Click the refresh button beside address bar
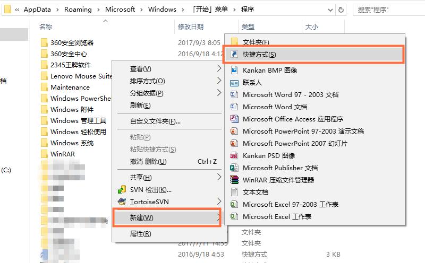The width and height of the screenshot is (425, 263). coord(341,10)
